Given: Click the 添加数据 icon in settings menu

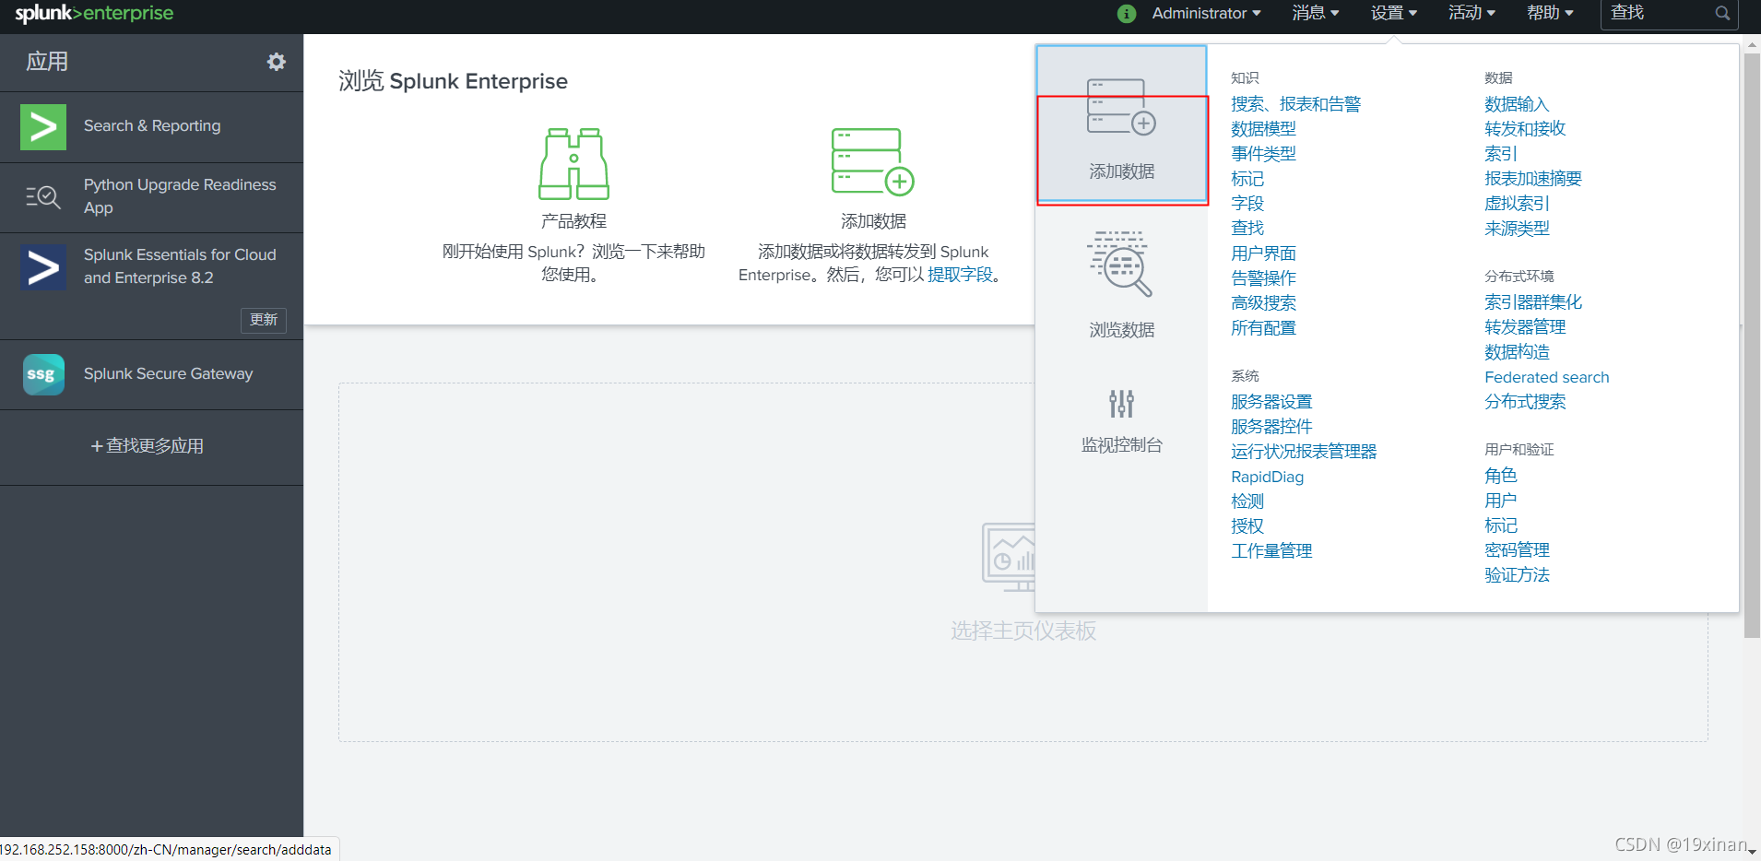Looking at the screenshot, I should 1121,107.
